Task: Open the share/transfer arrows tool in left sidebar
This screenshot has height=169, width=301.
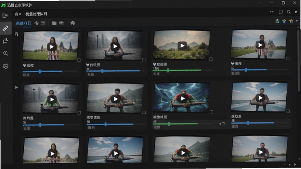Action: [6, 41]
